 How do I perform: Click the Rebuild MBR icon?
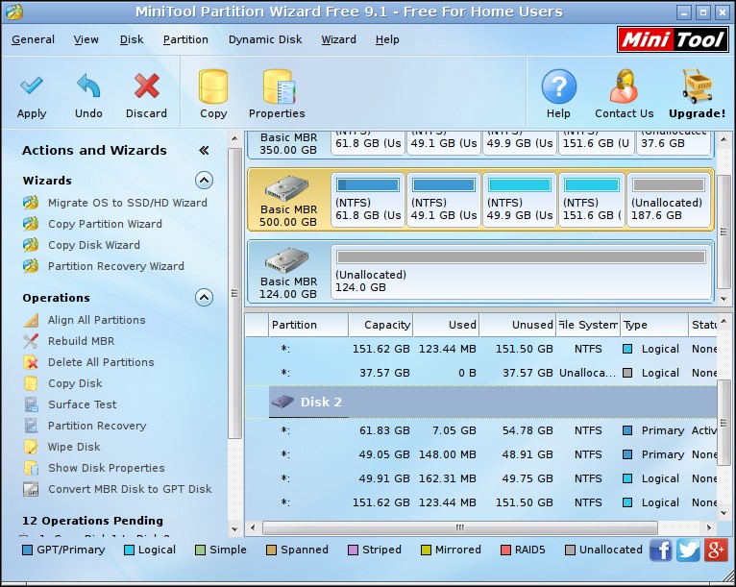tap(31, 341)
